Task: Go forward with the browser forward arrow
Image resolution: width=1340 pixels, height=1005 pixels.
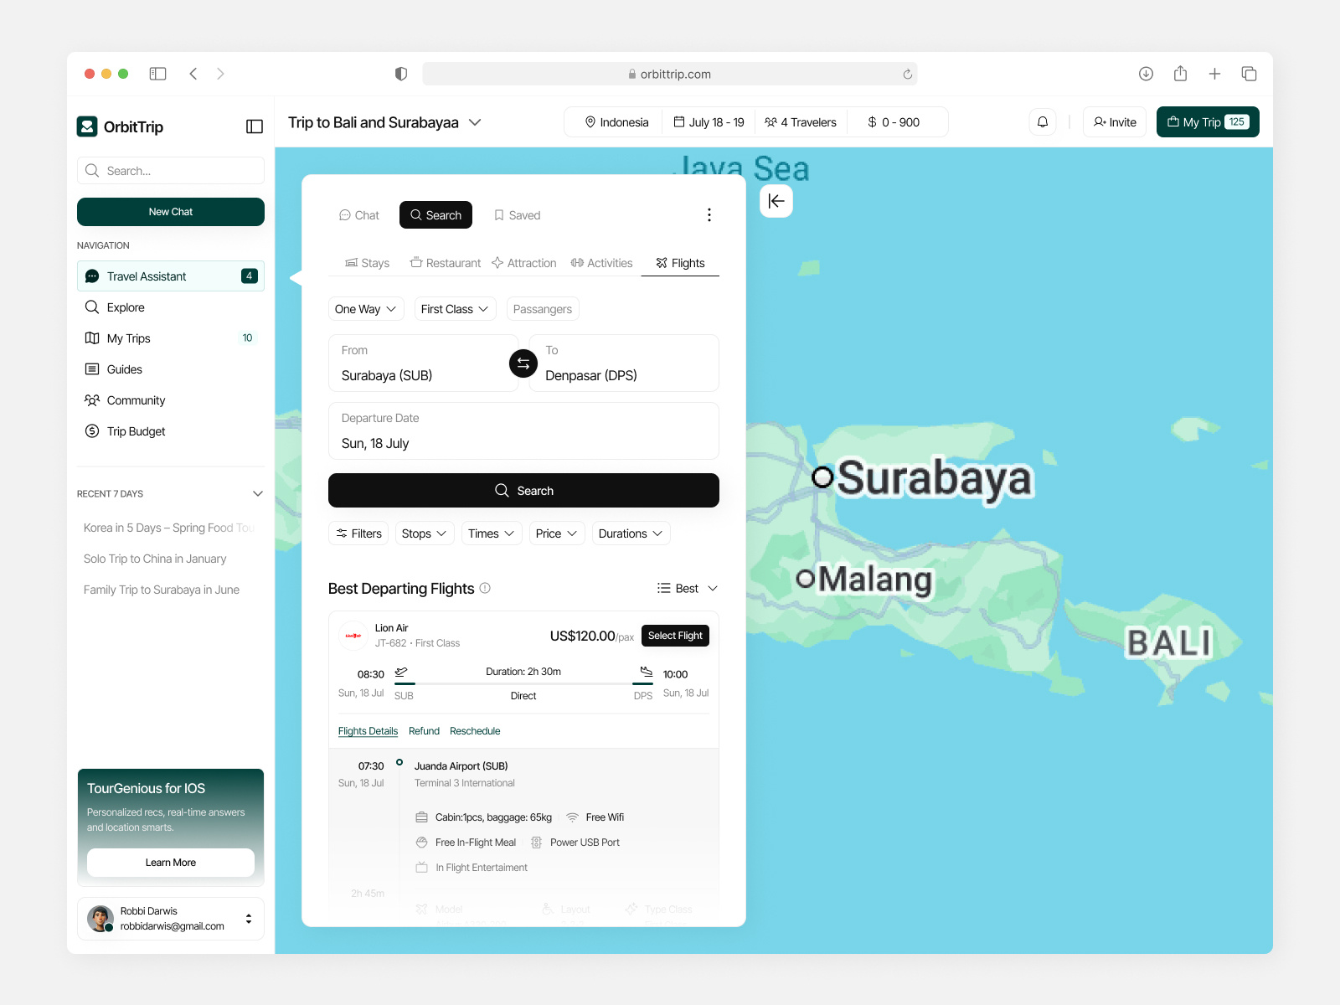Action: point(220,74)
